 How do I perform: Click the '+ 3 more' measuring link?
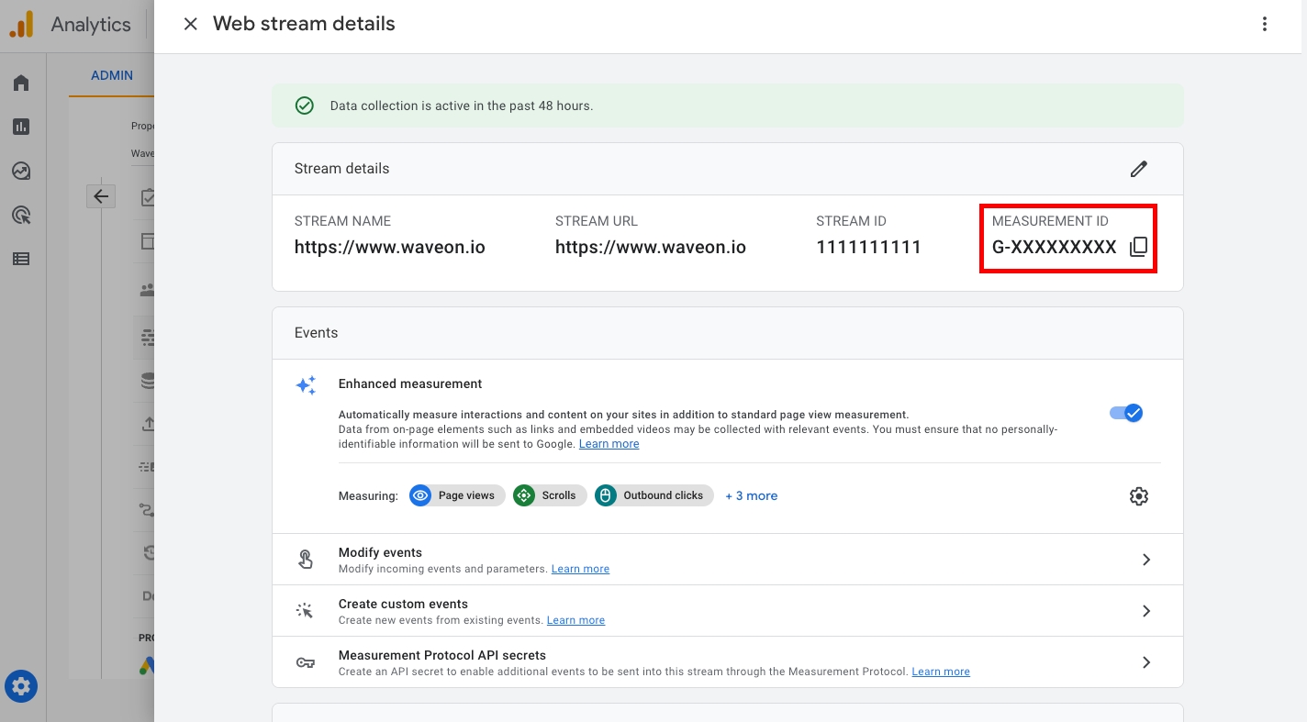[751, 495]
